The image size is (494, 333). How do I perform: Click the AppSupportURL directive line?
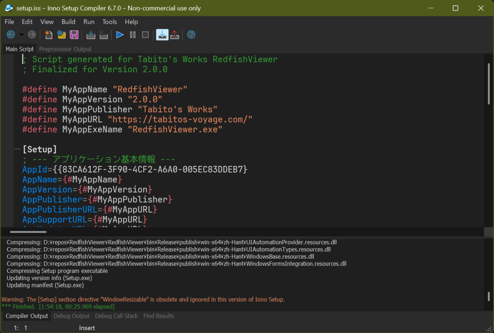(85, 220)
